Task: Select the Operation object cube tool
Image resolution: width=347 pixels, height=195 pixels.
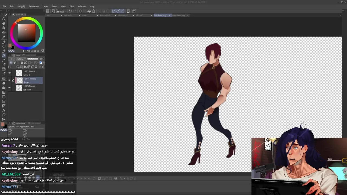Action: [x=4, y=28]
